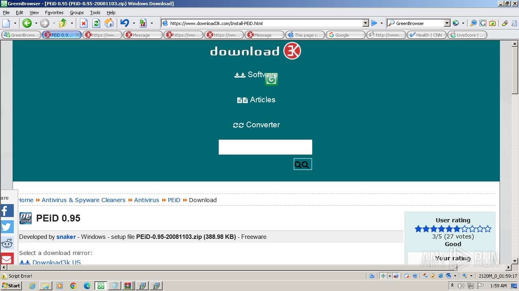Open the File menu
Viewport: 519px width, 291px height.
pos(6,13)
